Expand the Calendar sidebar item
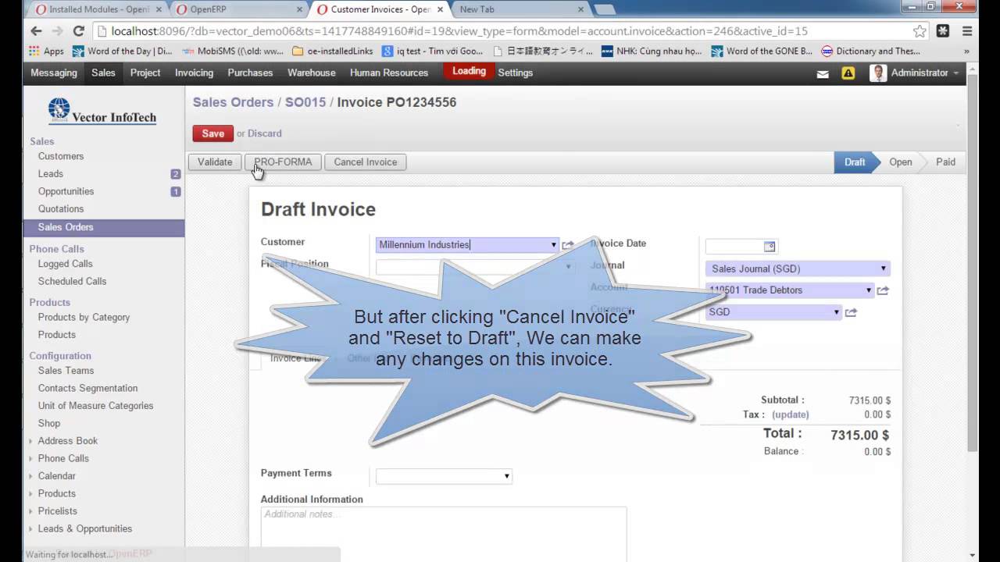 point(56,476)
